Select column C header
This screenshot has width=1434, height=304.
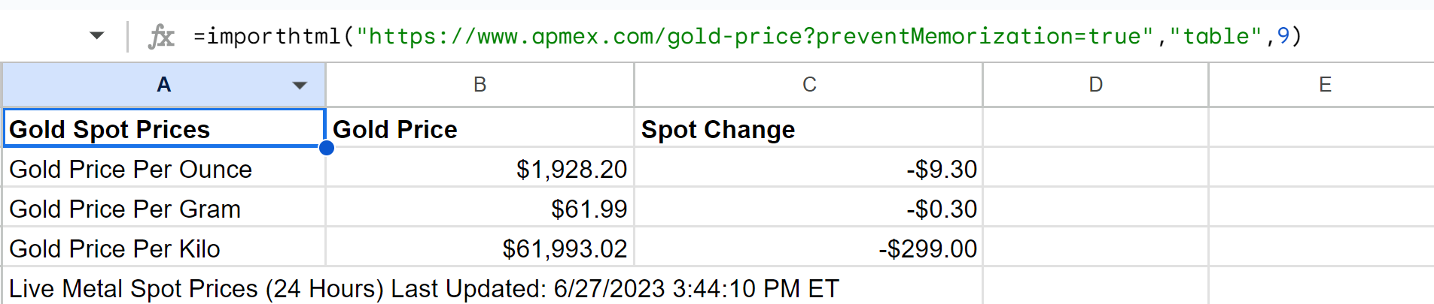click(x=809, y=85)
